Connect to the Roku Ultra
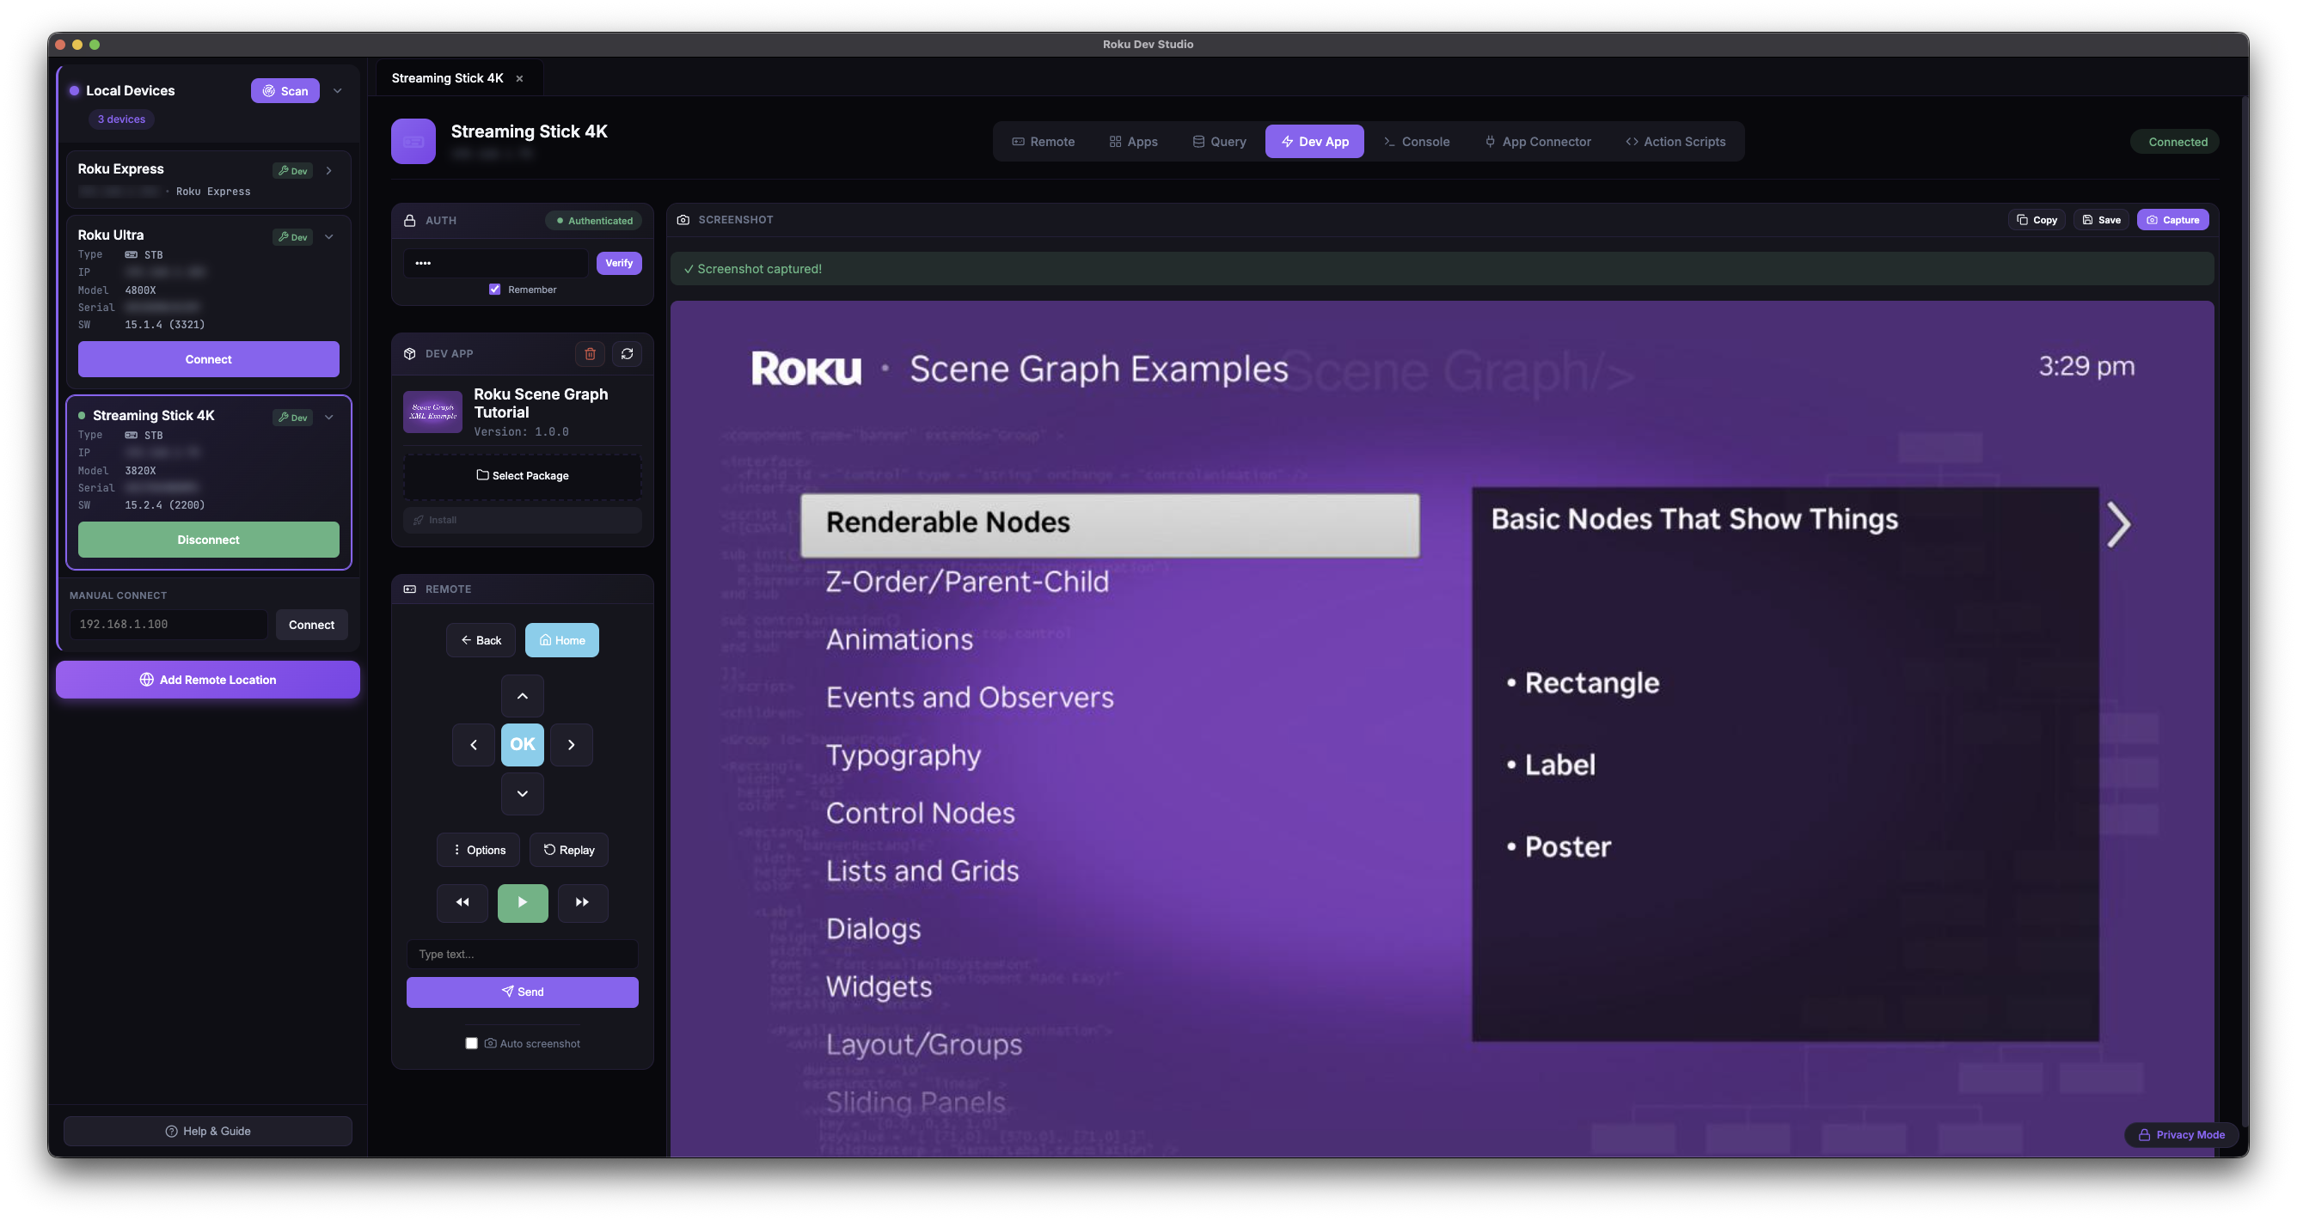Viewport: 2297px width, 1221px height. [209, 359]
